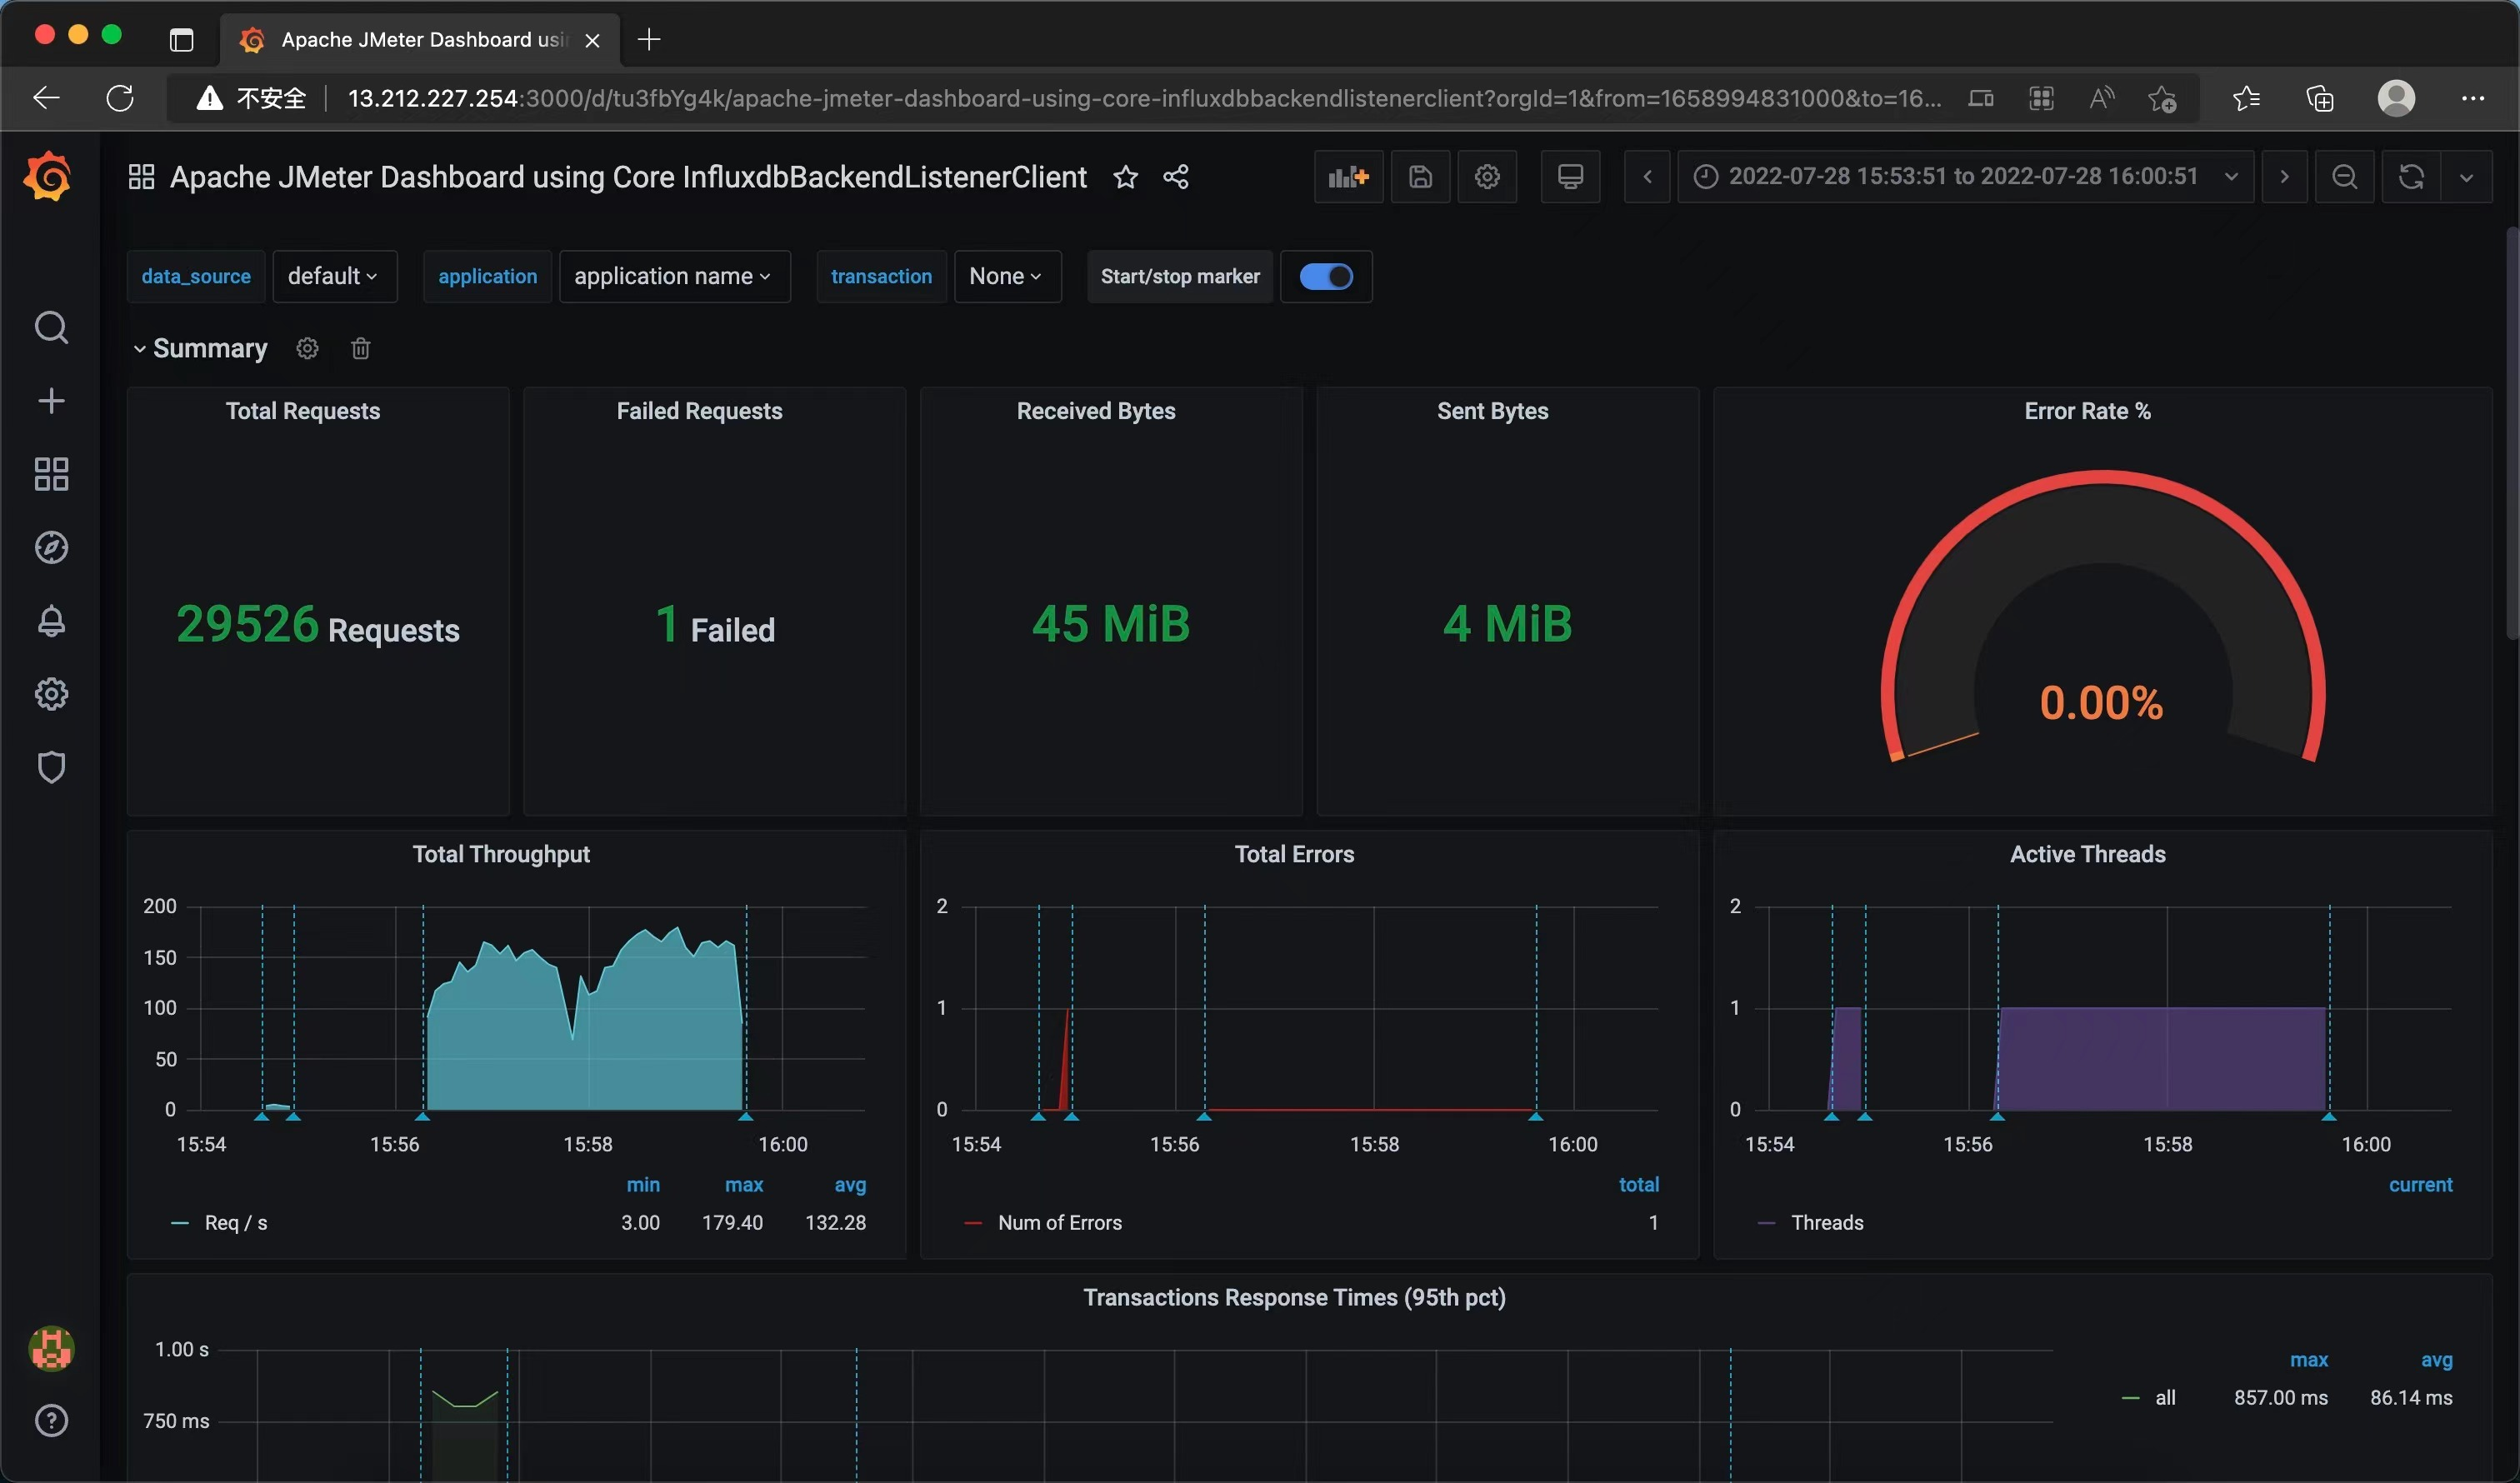This screenshot has width=2520, height=1483.
Task: Click the dashboard grid icon beside title
Action: click(x=141, y=177)
